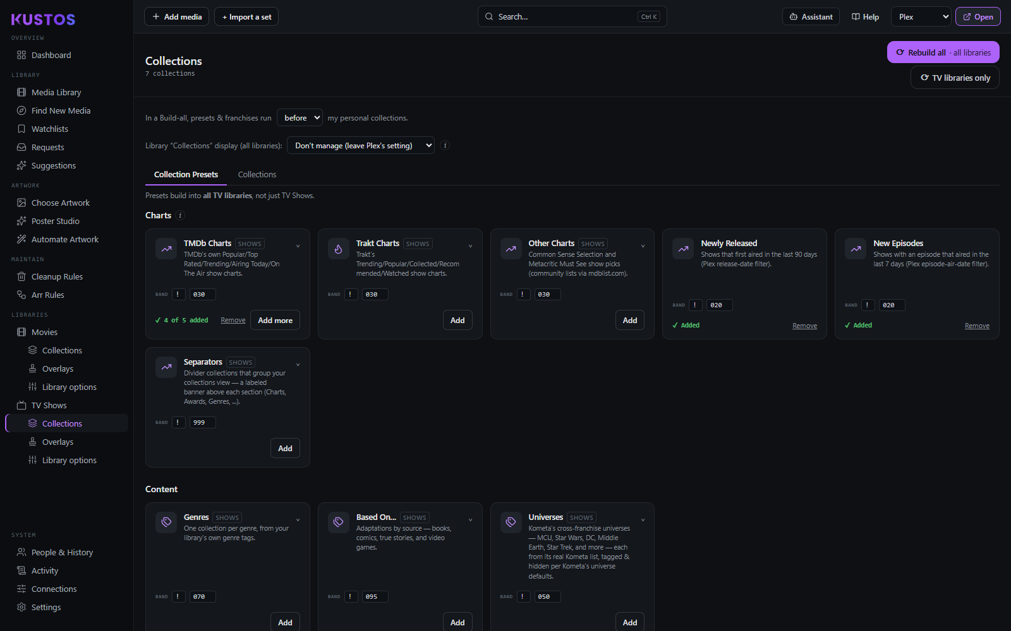Expand the Other Charts card chevron

pyautogui.click(x=643, y=246)
